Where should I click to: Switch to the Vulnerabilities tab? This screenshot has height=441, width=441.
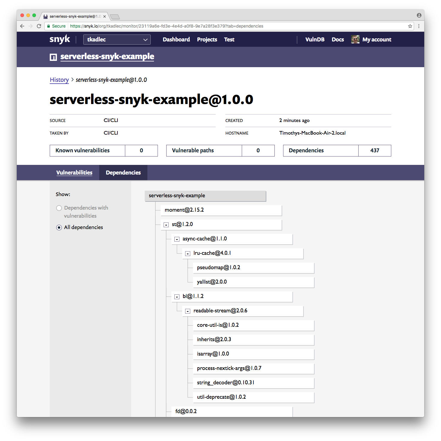pos(74,172)
